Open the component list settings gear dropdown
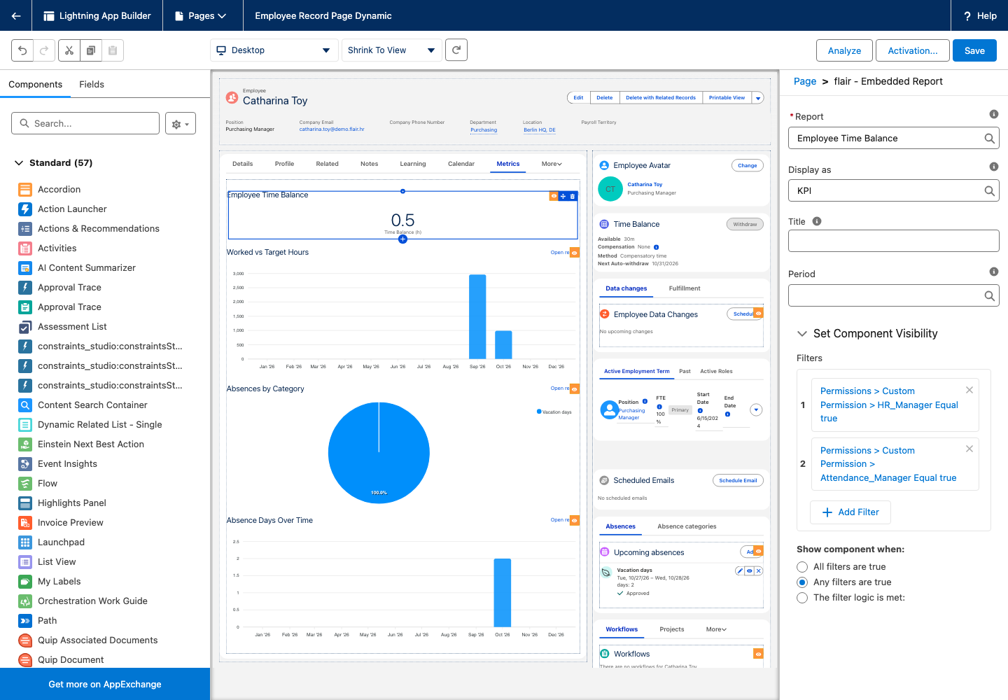The image size is (1008, 700). click(x=181, y=124)
